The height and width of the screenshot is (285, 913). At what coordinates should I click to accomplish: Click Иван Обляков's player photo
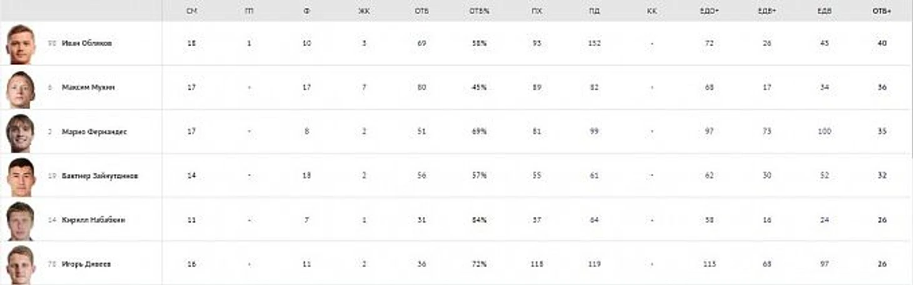[21, 44]
